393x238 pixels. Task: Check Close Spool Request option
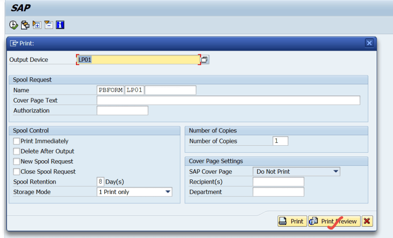(x=16, y=171)
